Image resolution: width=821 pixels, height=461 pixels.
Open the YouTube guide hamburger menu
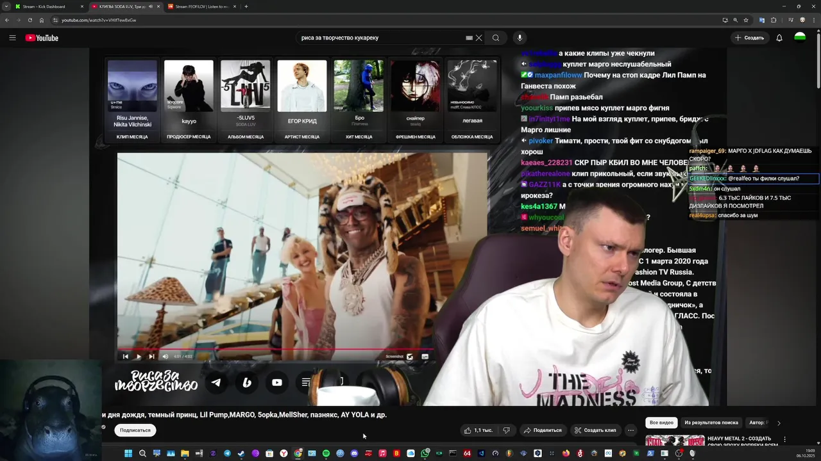click(x=12, y=38)
